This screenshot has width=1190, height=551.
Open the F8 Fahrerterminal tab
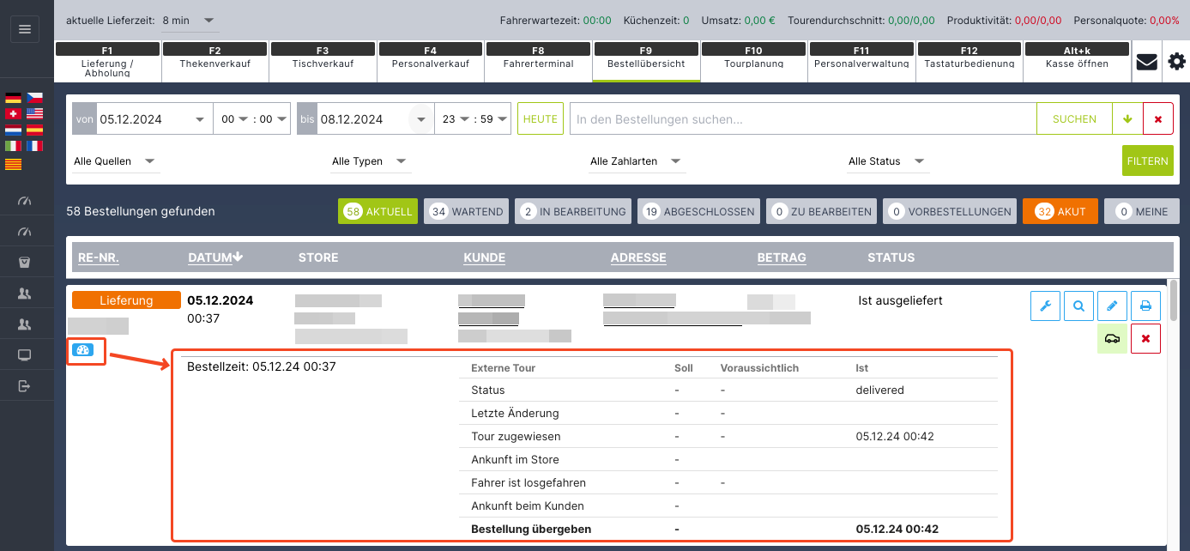(x=538, y=58)
